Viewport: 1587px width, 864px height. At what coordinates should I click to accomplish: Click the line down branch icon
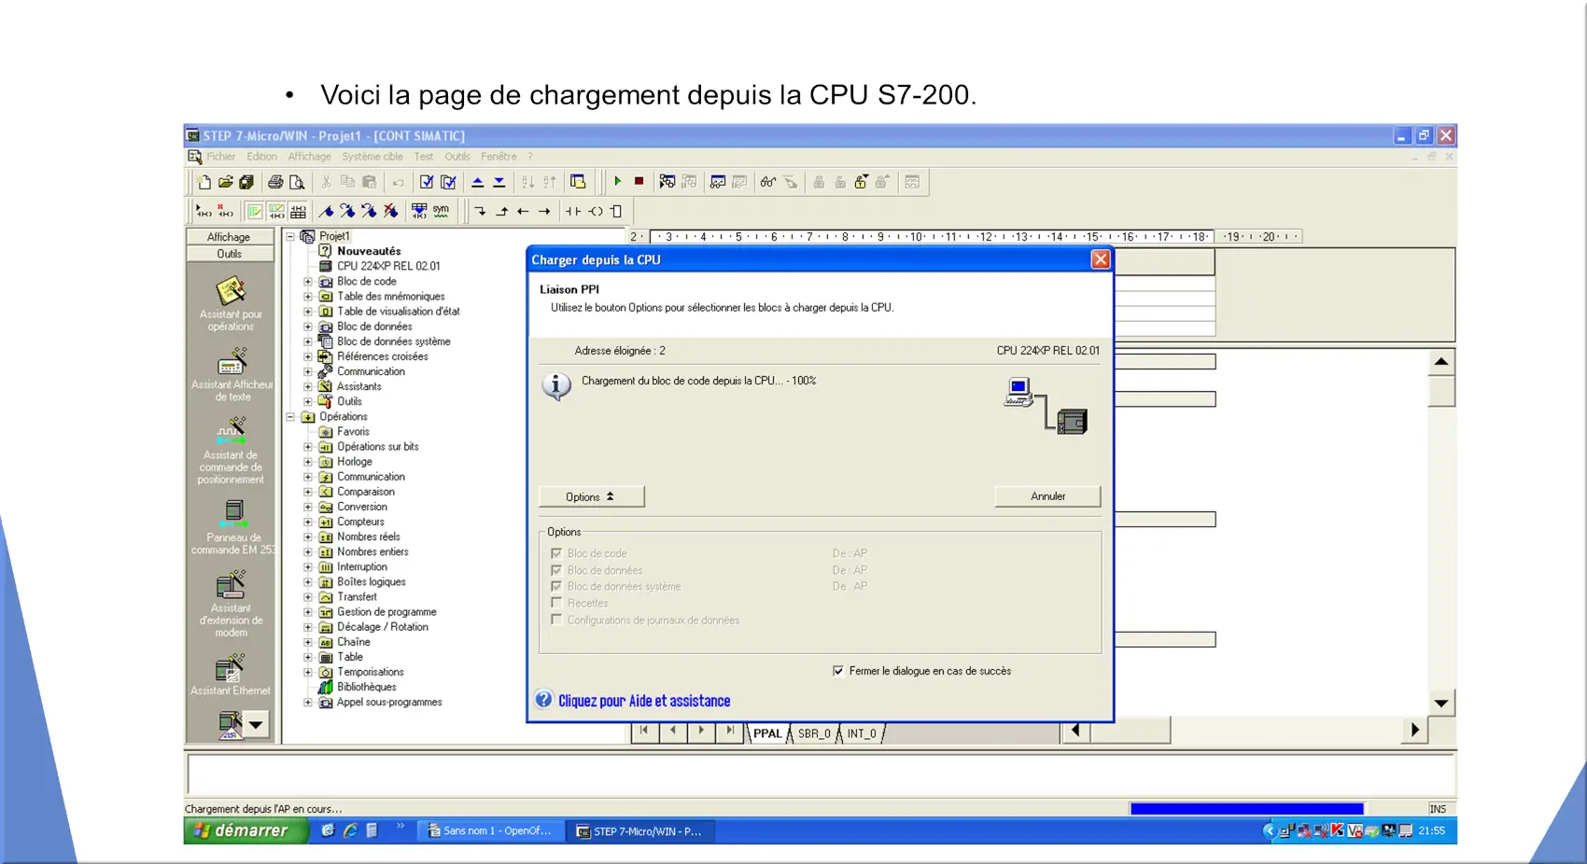(x=480, y=211)
